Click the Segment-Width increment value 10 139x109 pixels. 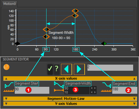(77, 92)
